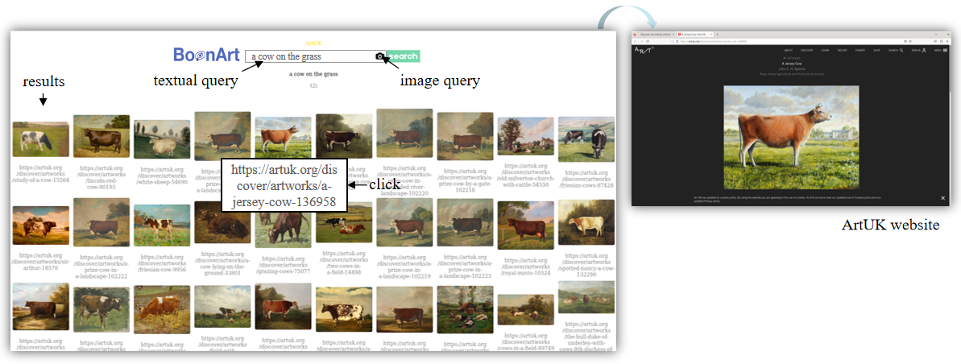The image size is (961, 364).
Task: Switch to the first 'Discover the infinite' browser tab
Action: click(657, 35)
